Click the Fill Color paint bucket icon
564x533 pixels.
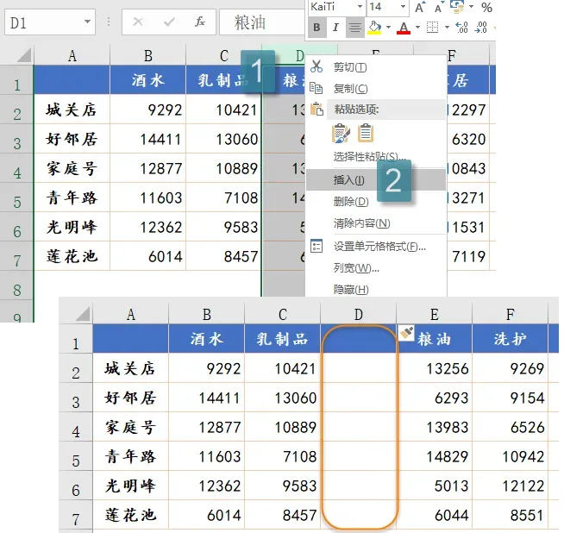374,28
